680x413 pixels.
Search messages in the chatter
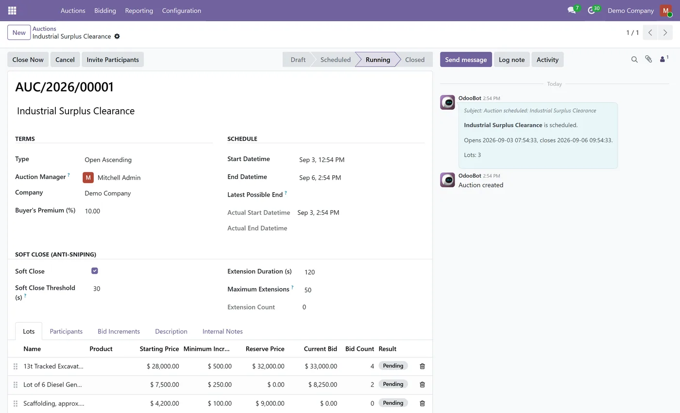tap(634, 59)
